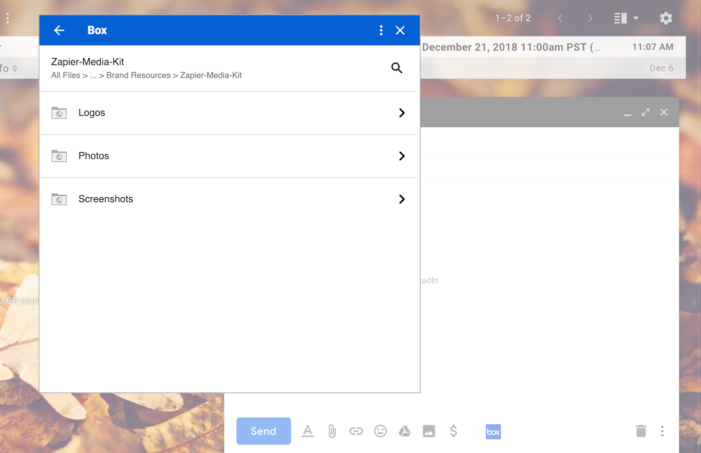Click Zapier-Media-Kit folder title
The image size is (701, 453).
[x=88, y=62]
